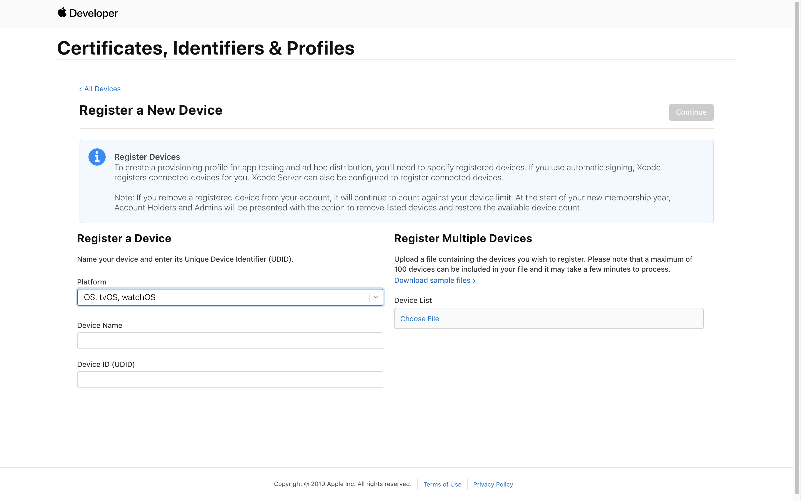The height and width of the screenshot is (501, 801).
Task: Click the blue info icon in Register Devices
Action: point(97,157)
